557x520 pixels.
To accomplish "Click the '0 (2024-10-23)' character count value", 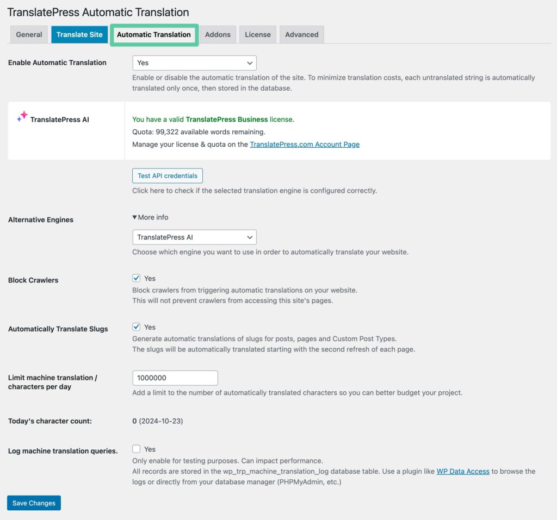I will (157, 421).
